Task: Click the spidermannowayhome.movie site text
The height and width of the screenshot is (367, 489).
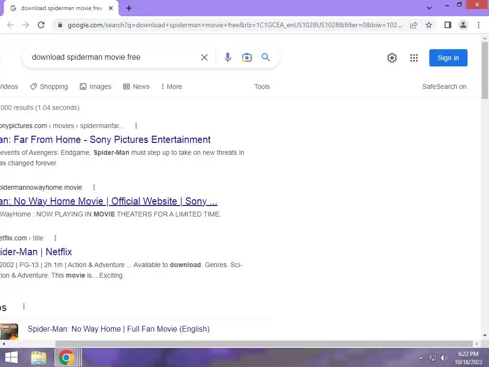Action: click(41, 187)
